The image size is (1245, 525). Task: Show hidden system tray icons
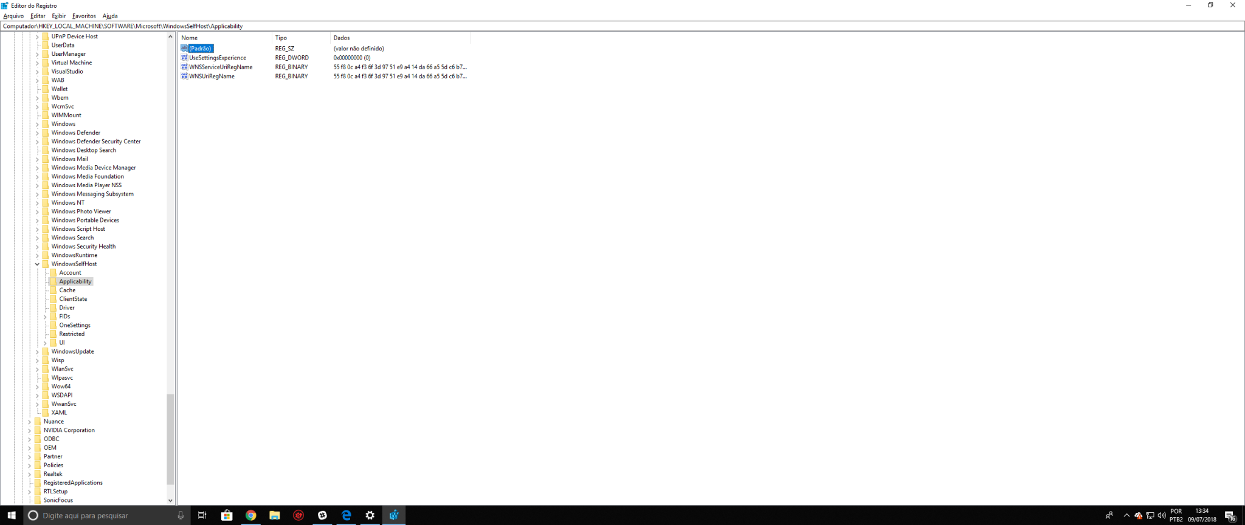1126,515
